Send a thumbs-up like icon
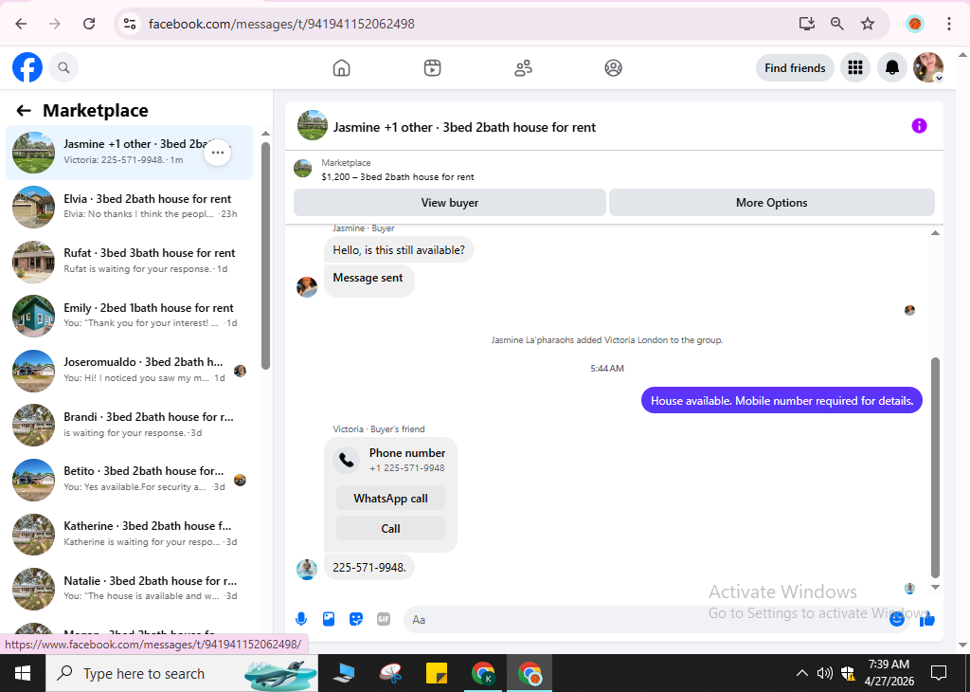The image size is (970, 692). pyautogui.click(x=926, y=619)
